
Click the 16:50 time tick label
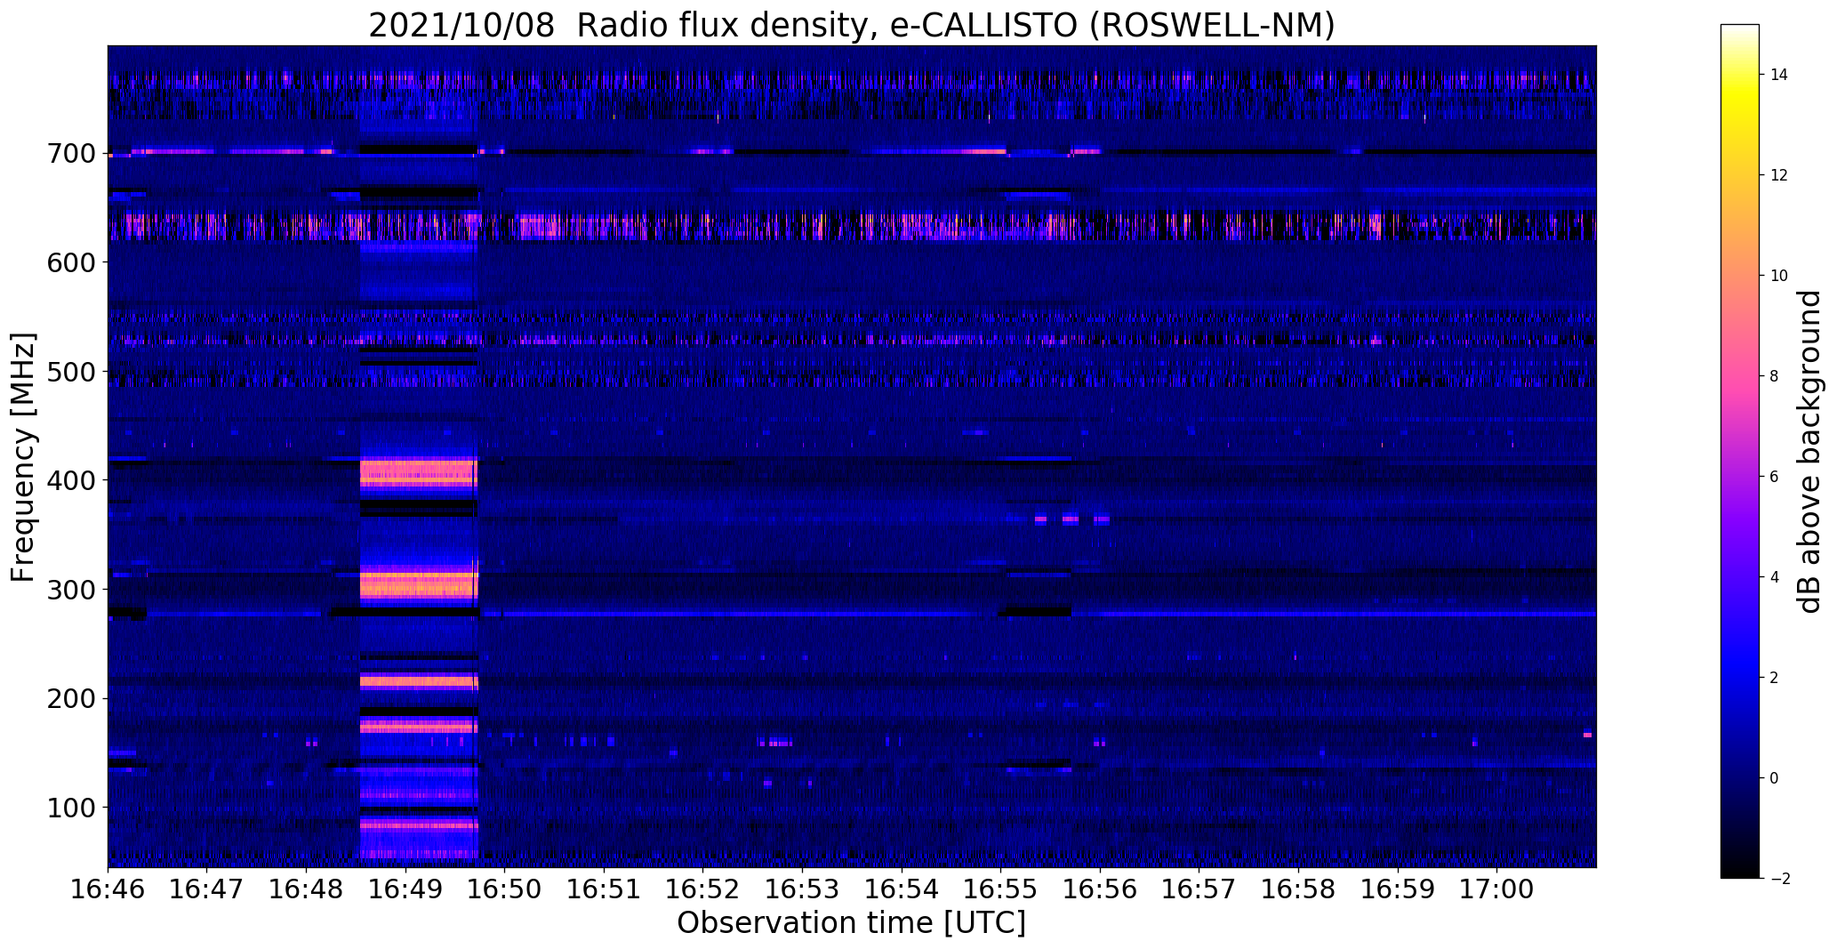click(505, 889)
